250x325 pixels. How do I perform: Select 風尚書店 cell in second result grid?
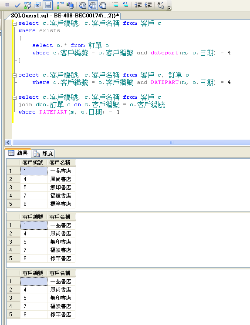click(61, 234)
